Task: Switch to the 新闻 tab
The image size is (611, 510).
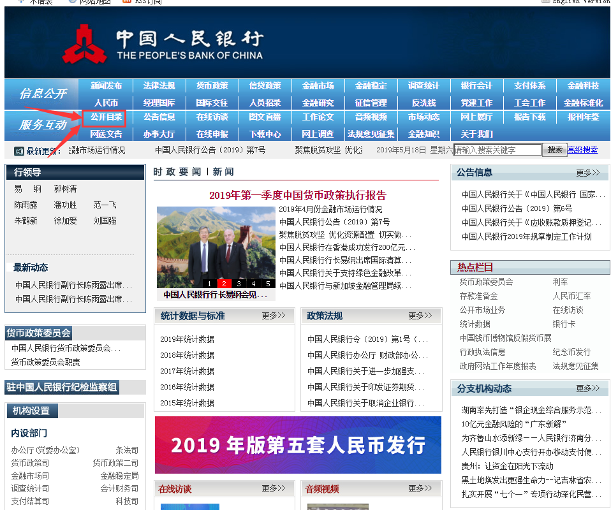Action: pos(223,171)
